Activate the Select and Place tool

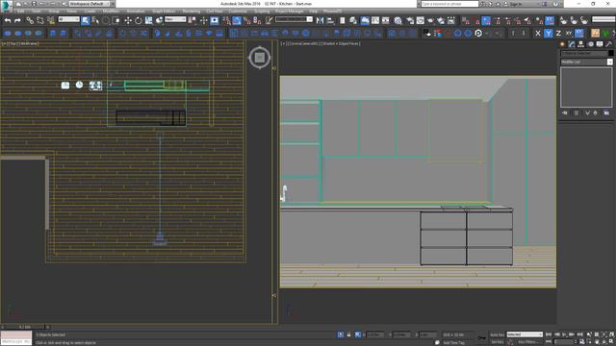[x=159, y=20]
